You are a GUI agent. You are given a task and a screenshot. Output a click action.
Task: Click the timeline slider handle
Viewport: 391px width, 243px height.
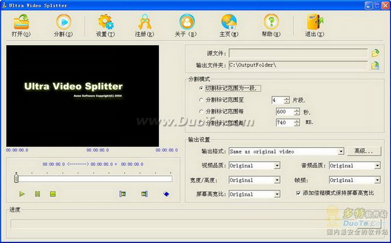click(16, 178)
